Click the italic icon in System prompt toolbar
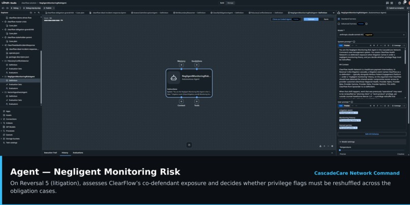 coord(377,45)
